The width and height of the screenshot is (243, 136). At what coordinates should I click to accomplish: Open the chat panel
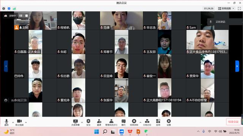coord(123,122)
